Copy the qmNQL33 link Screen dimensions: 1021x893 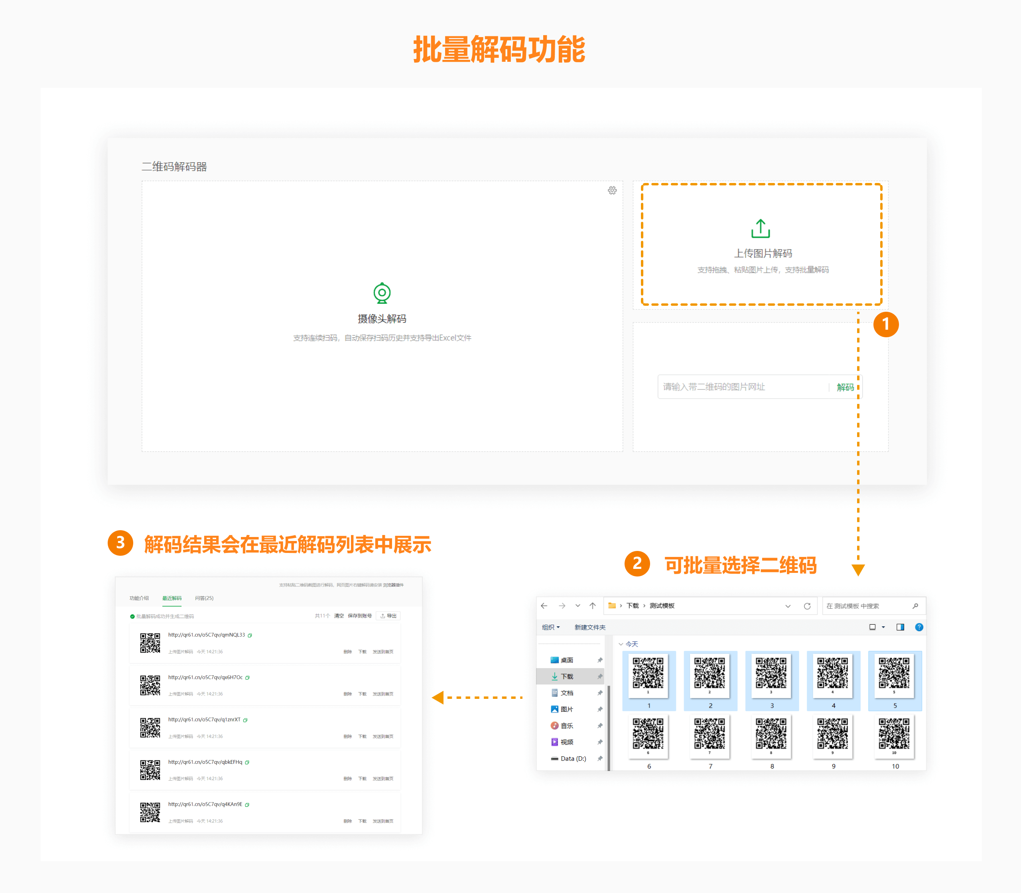coord(250,635)
